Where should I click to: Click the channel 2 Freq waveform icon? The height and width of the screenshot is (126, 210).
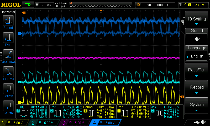pos(58,113)
